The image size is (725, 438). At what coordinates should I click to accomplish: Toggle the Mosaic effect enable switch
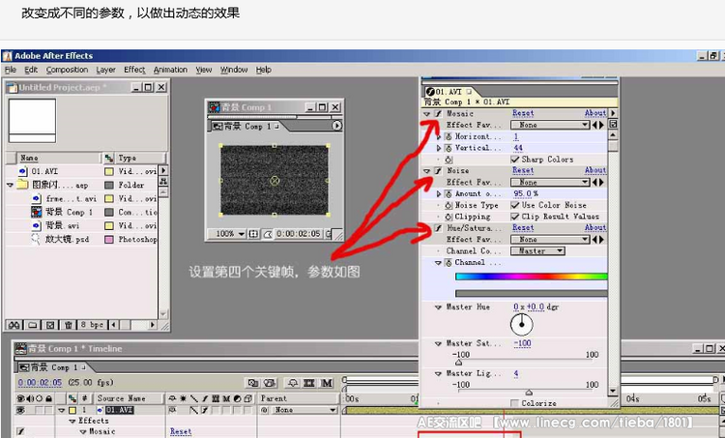click(x=438, y=113)
